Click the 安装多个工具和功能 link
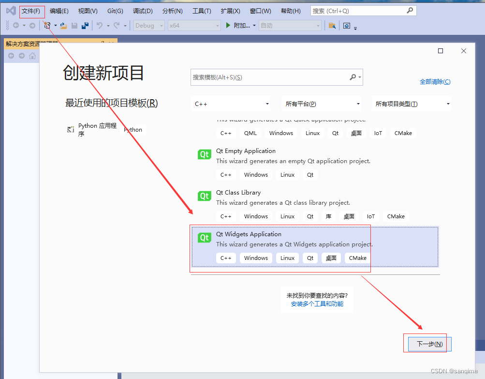 pyautogui.click(x=317, y=304)
